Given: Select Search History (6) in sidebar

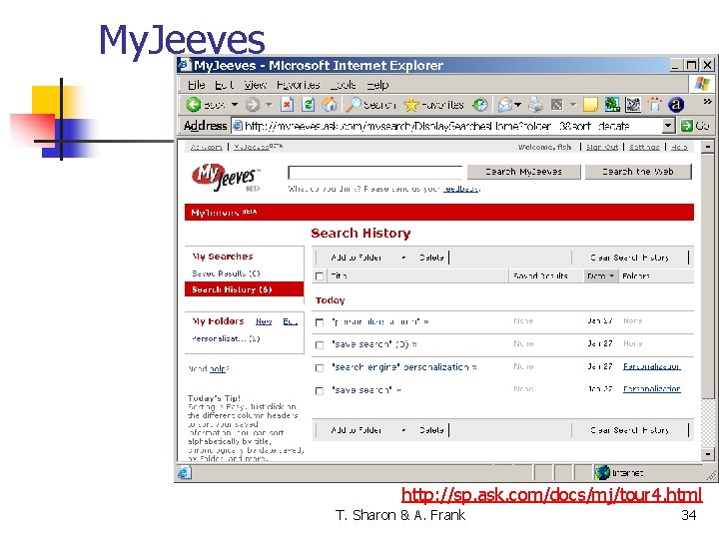Looking at the screenshot, I should pos(244,289).
